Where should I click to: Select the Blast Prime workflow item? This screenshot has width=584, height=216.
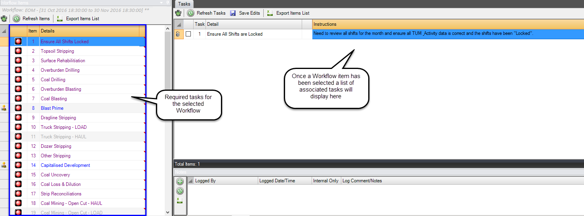52,108
